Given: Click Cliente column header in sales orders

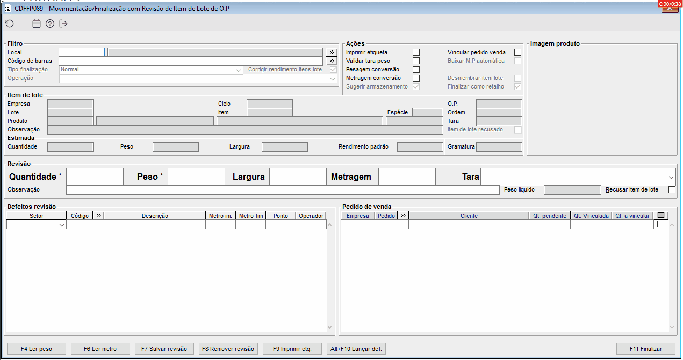Looking at the screenshot, I should pos(469,216).
